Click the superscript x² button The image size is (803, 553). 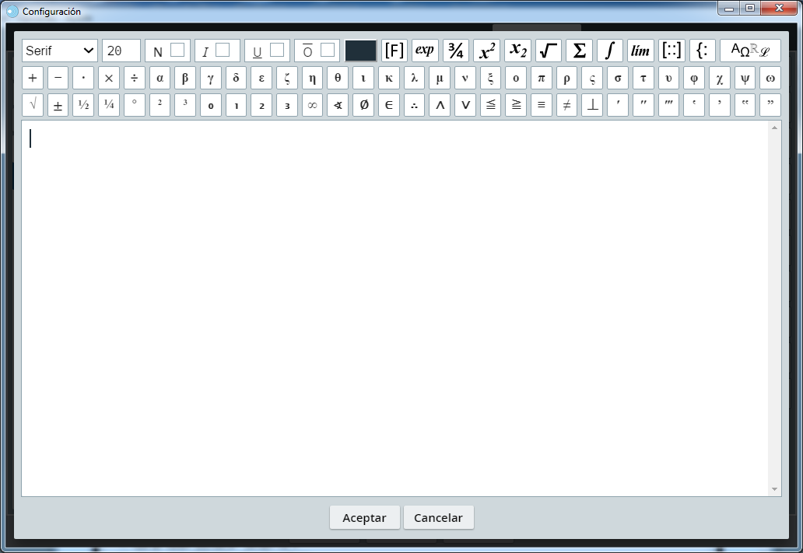pos(486,51)
